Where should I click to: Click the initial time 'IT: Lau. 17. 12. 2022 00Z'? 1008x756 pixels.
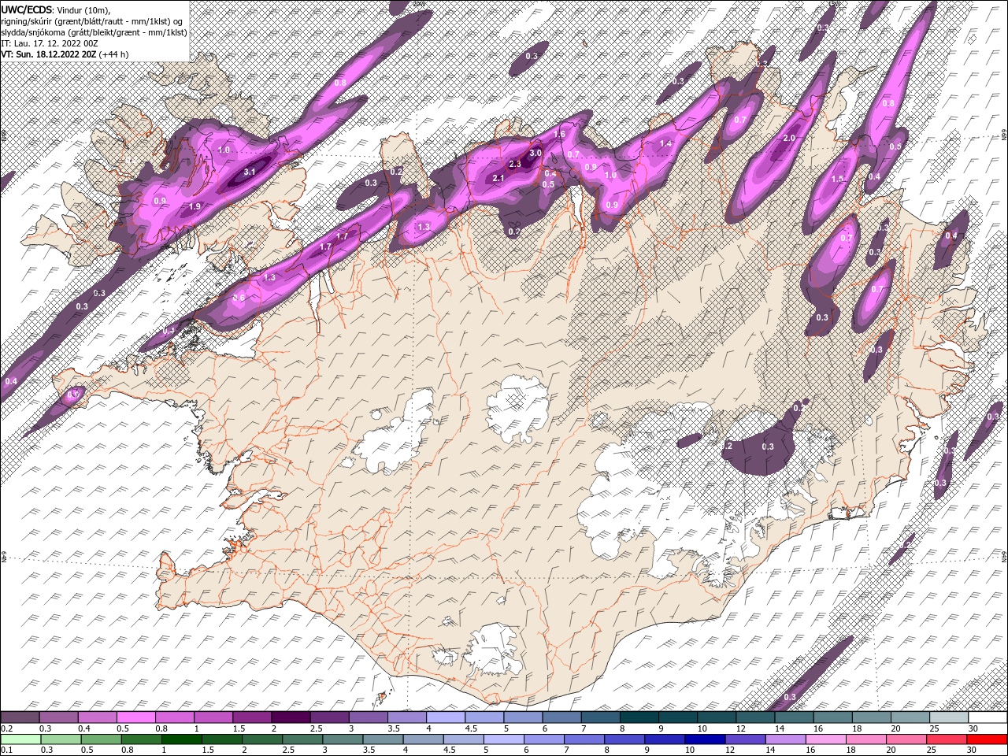click(x=49, y=43)
